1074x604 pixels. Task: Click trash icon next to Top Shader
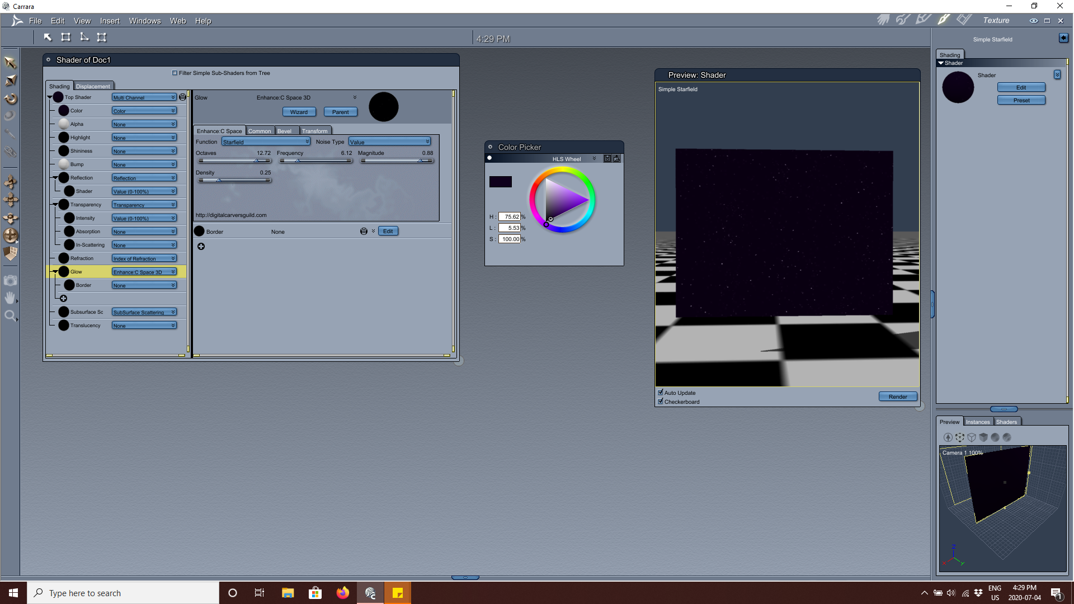click(x=182, y=97)
